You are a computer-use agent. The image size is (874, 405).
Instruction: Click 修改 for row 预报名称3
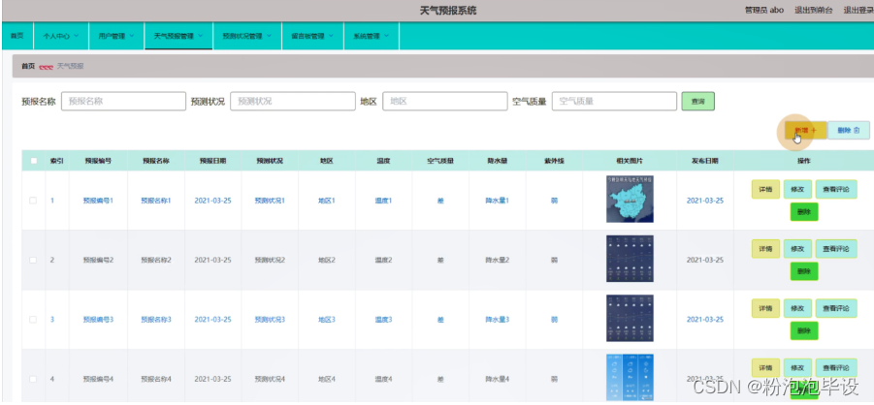tap(797, 308)
